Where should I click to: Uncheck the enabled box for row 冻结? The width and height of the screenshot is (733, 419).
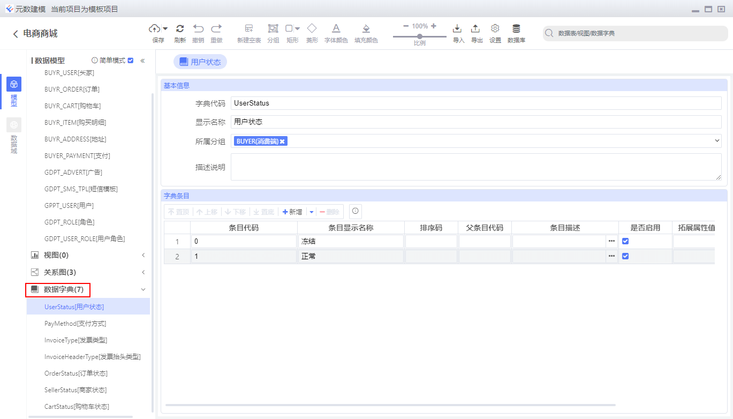625,241
